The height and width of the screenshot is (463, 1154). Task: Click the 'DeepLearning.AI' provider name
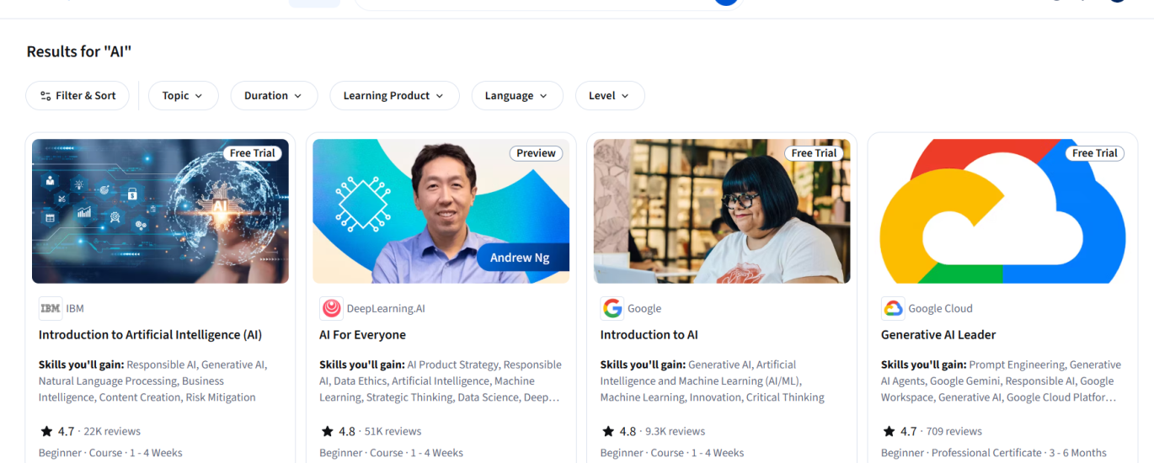386,309
